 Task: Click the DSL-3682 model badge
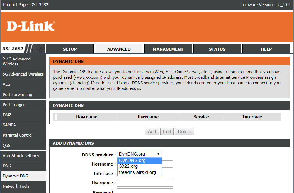click(x=23, y=49)
